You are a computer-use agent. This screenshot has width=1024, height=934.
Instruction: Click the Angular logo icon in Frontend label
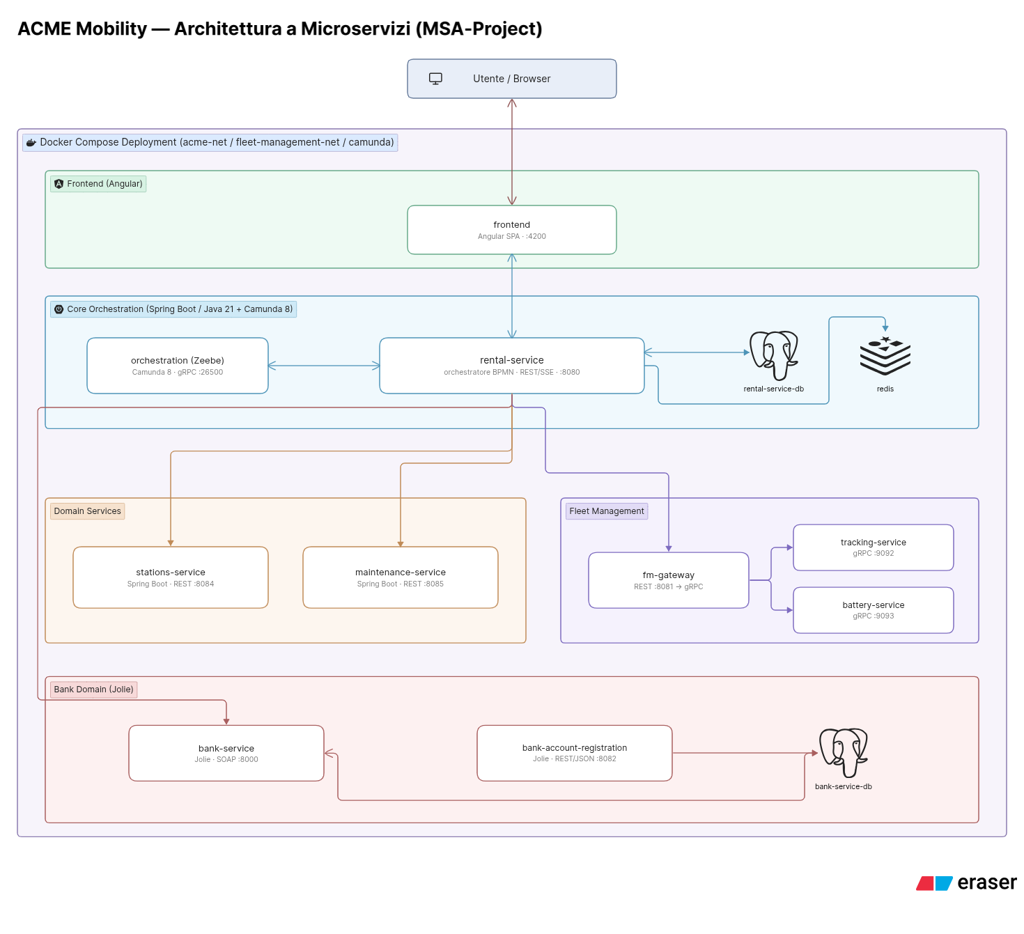pos(59,184)
